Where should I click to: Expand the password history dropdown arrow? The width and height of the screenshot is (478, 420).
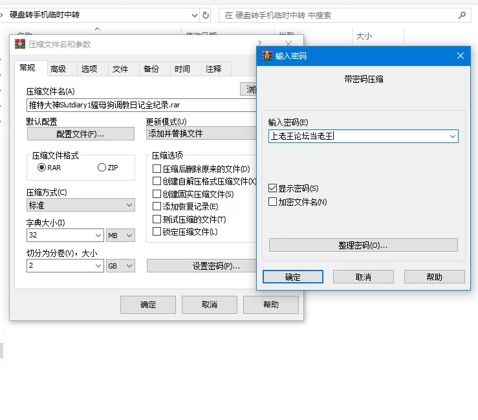click(x=453, y=137)
